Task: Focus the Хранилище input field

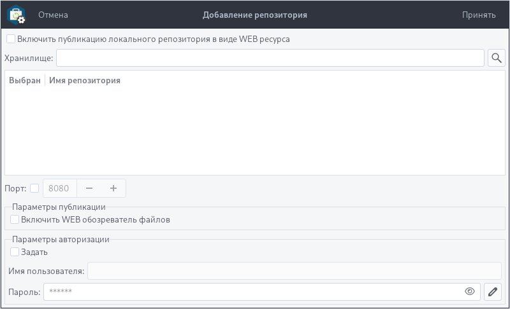Action: 270,58
